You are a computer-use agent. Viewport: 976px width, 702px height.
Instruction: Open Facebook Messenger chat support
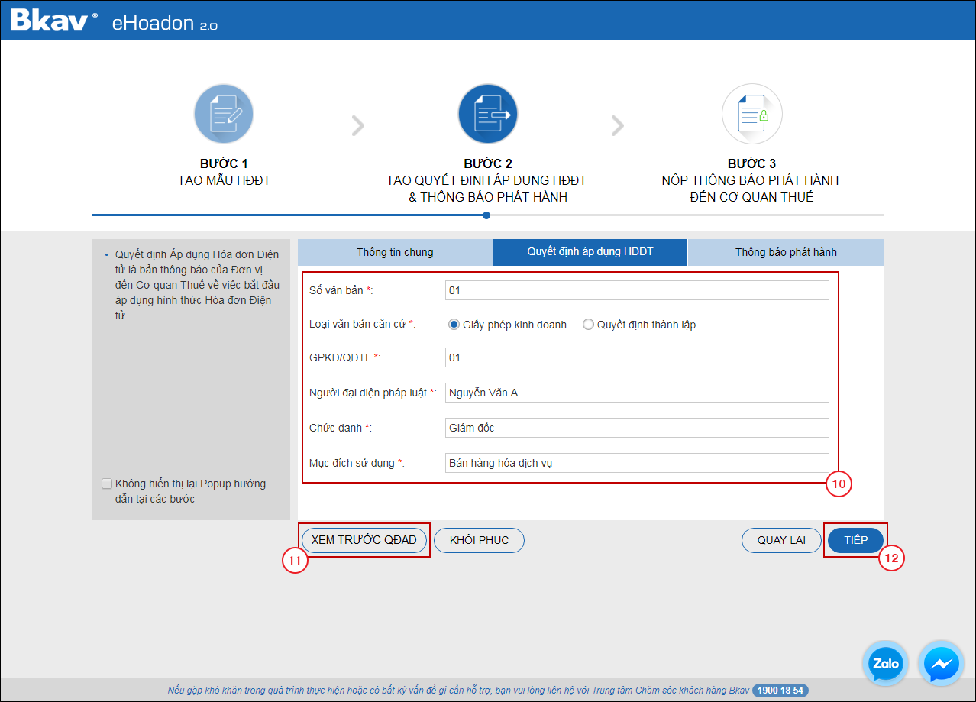[x=942, y=663]
